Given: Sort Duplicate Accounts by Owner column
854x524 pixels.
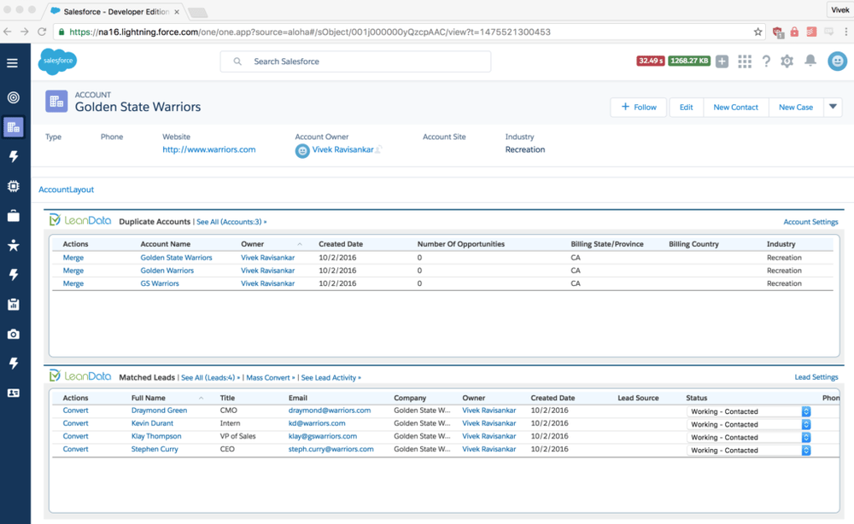Looking at the screenshot, I should [252, 244].
